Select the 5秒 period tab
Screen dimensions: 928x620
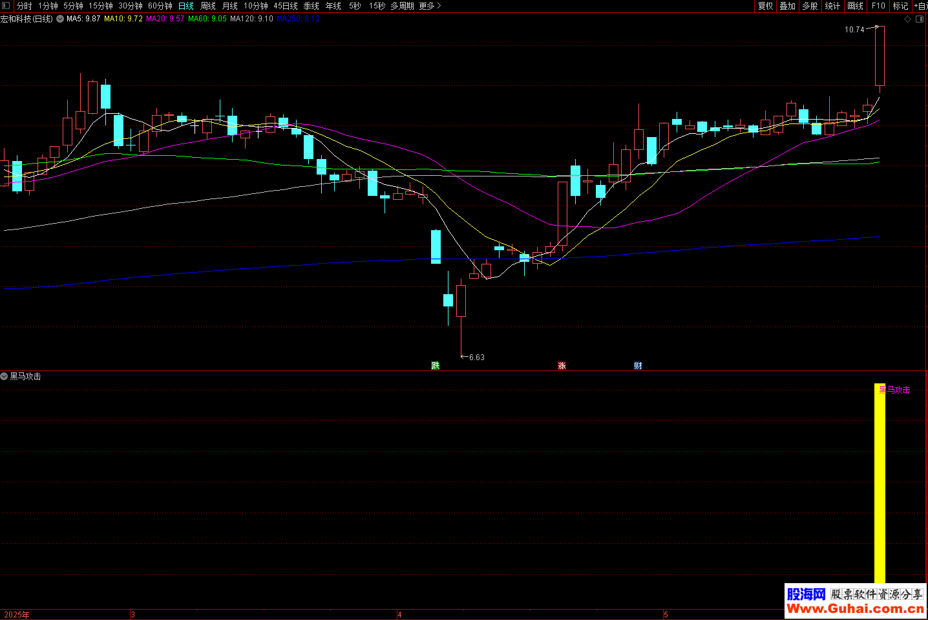click(355, 6)
